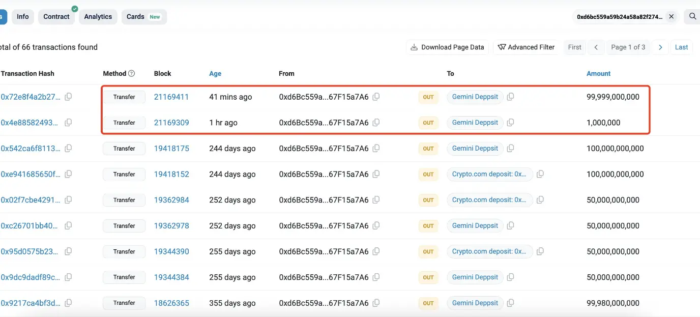Jump to Last page
The width and height of the screenshot is (700, 317).
click(x=682, y=47)
